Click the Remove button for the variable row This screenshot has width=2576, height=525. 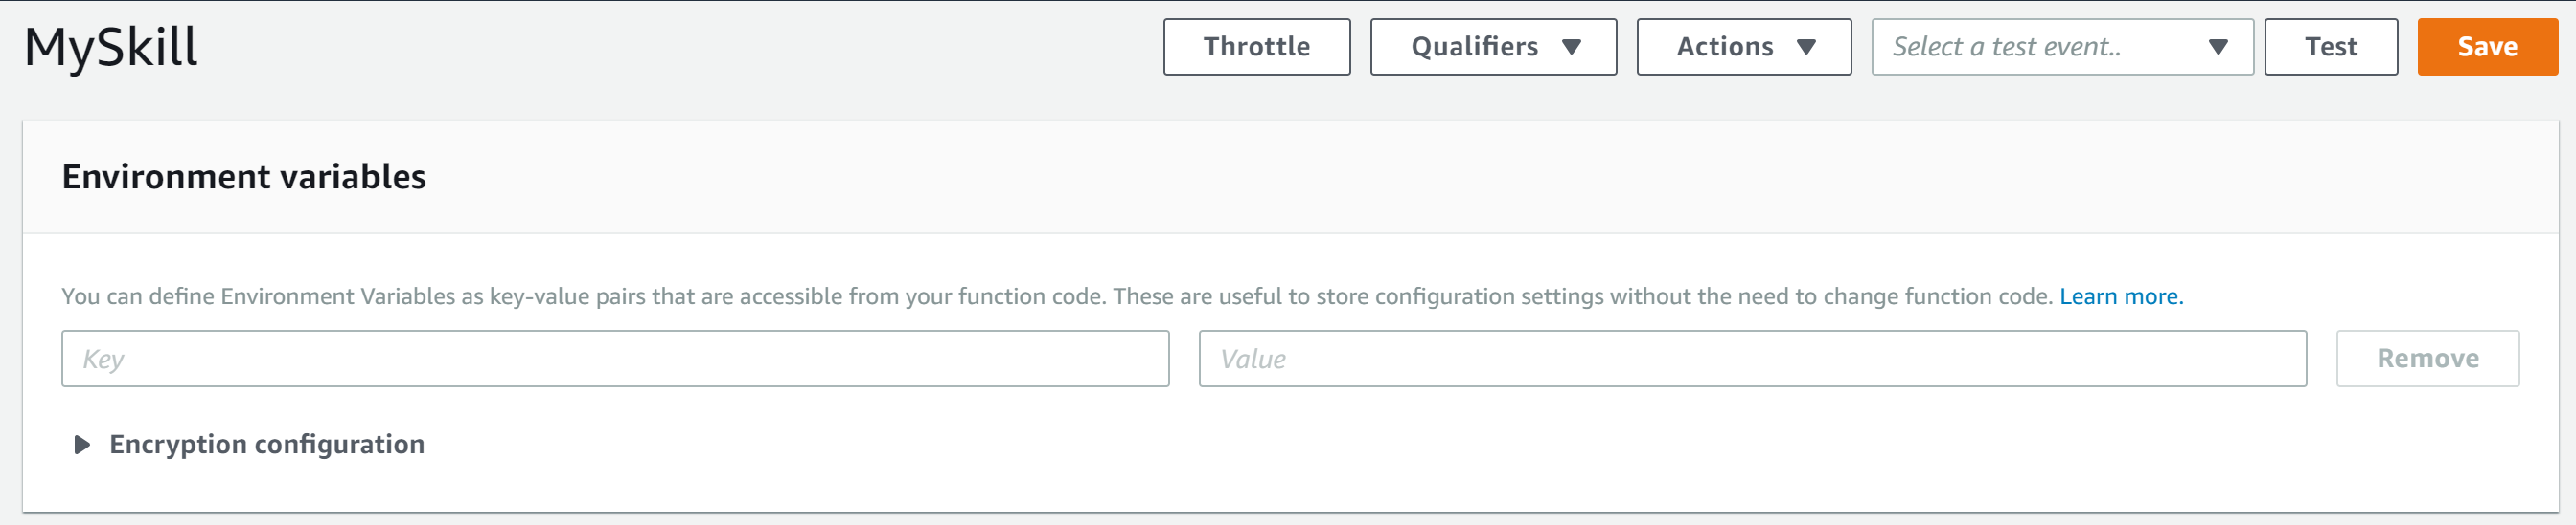click(2426, 359)
